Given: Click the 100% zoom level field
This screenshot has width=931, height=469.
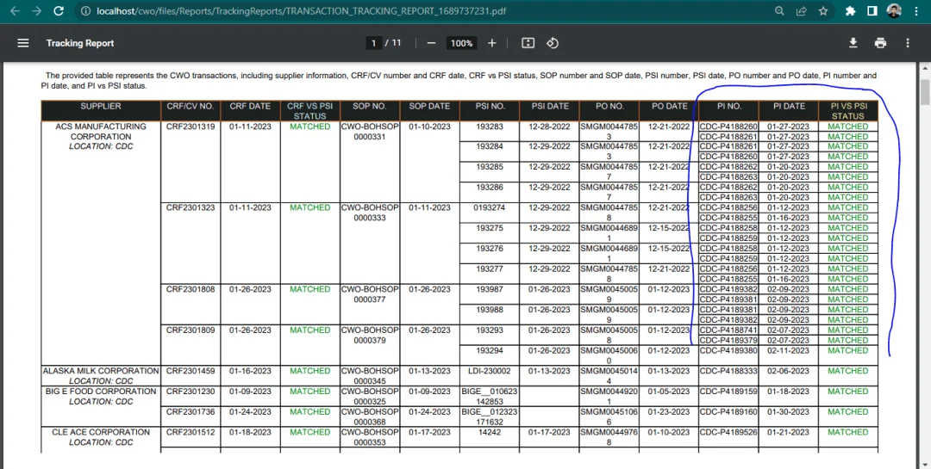Looking at the screenshot, I should point(461,43).
